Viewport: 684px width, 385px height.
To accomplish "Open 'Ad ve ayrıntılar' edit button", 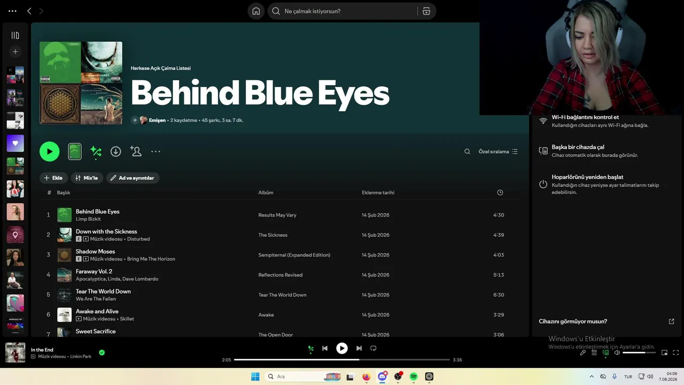I will (x=133, y=178).
